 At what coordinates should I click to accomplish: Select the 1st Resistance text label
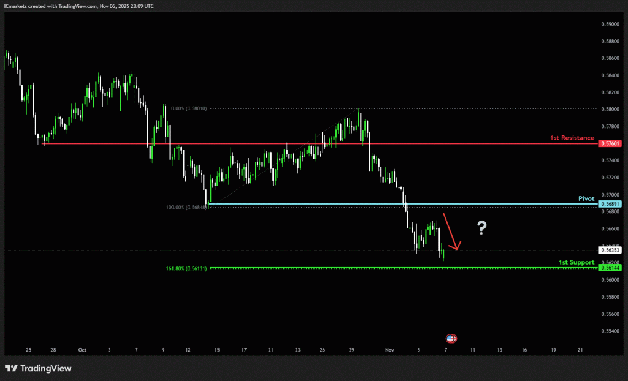coord(572,138)
